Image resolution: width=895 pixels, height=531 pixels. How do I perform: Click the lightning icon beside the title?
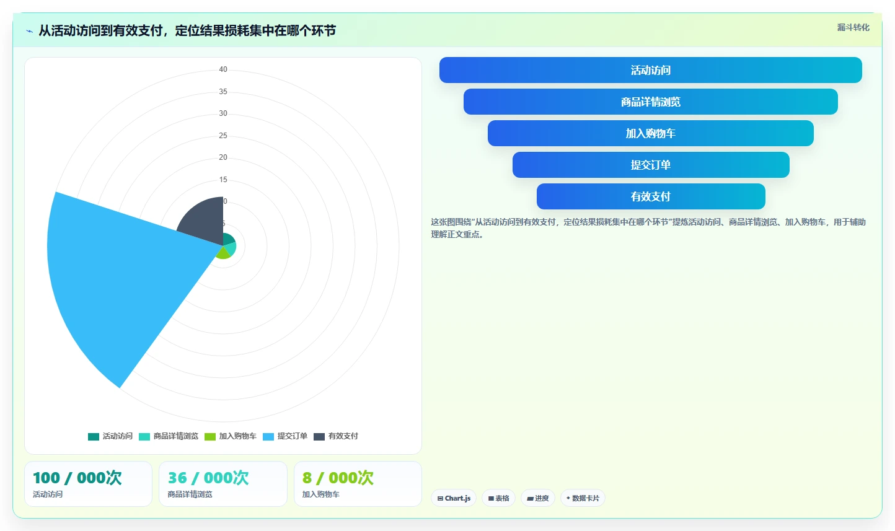click(x=29, y=31)
